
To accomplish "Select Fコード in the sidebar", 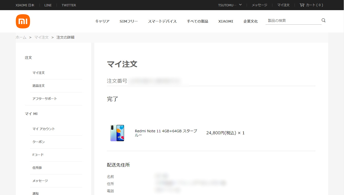I will coord(38,155).
